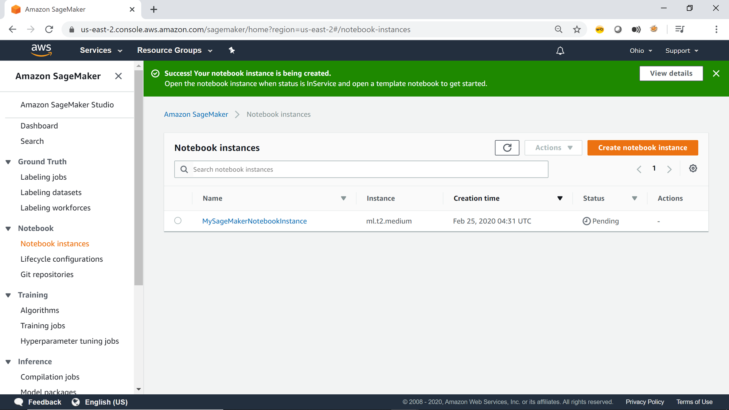Open the Actions dropdown

[x=553, y=148]
